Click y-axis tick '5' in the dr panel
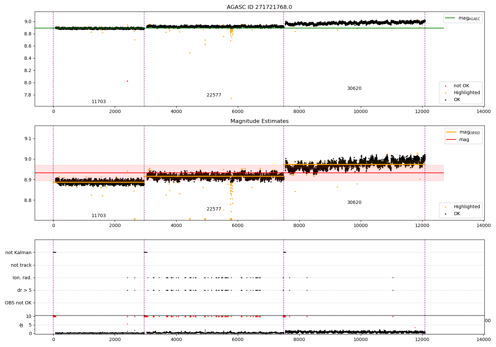This screenshot has width=496, height=347. [30, 325]
